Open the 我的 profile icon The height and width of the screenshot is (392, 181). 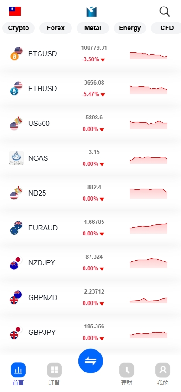[163, 370]
